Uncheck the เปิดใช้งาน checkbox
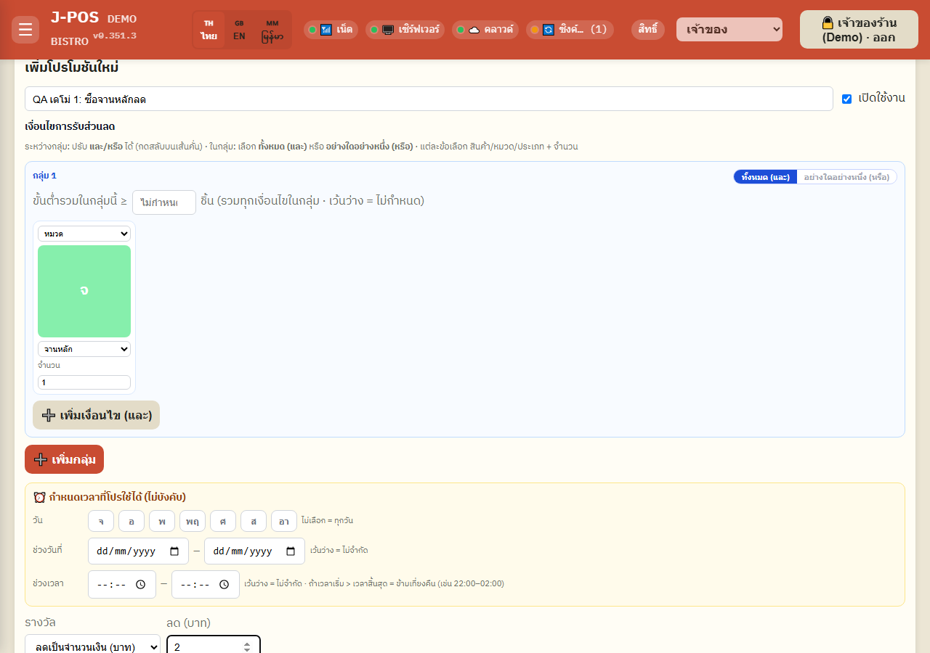 coord(846,99)
